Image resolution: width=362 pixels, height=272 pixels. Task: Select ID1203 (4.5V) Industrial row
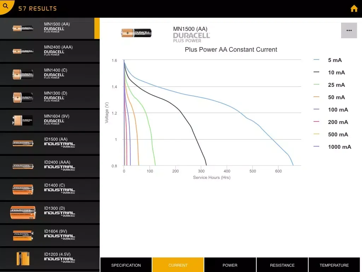click(49, 258)
